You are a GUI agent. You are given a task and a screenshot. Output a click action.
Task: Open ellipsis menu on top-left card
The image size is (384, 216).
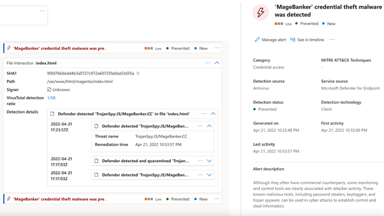click(x=43, y=11)
